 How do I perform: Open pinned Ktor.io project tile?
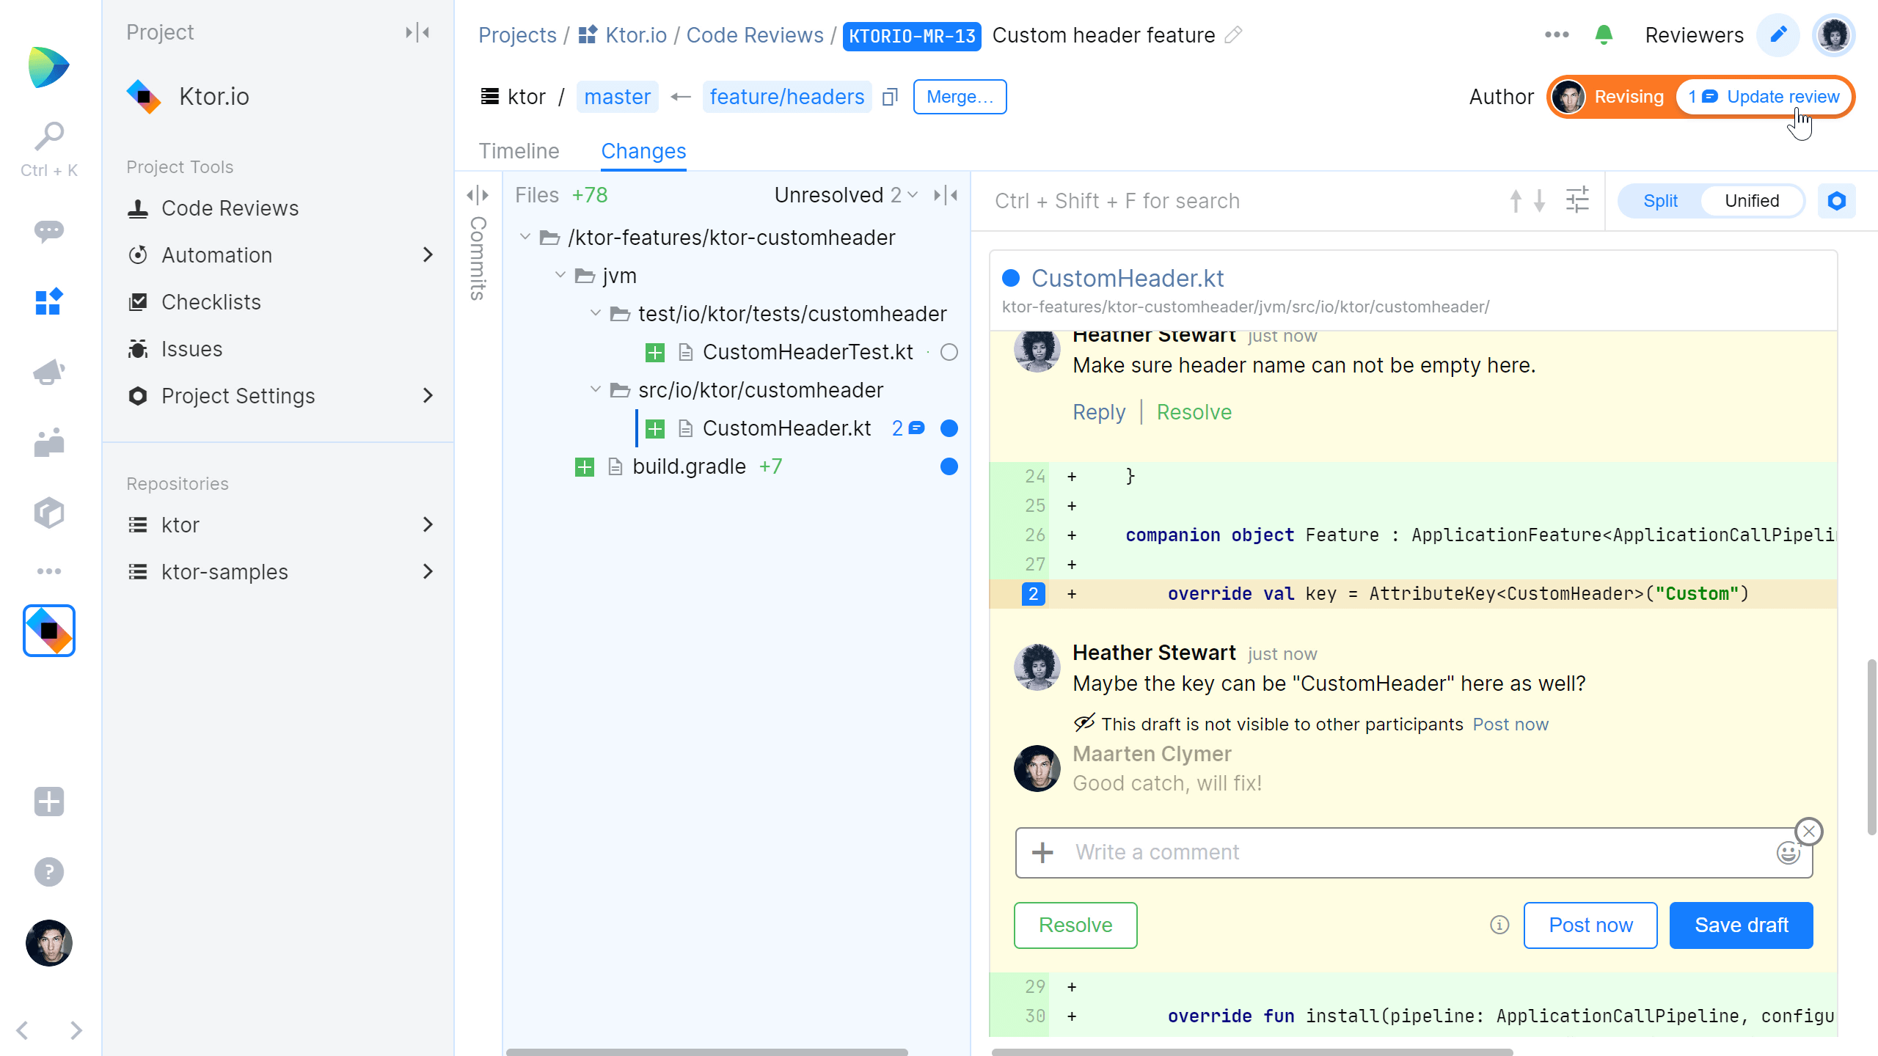(49, 631)
